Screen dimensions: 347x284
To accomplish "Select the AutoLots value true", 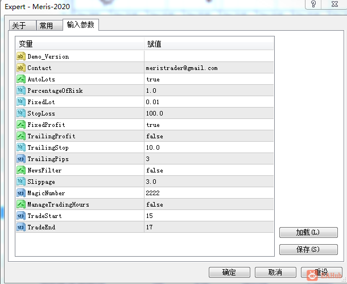I will coord(209,79).
